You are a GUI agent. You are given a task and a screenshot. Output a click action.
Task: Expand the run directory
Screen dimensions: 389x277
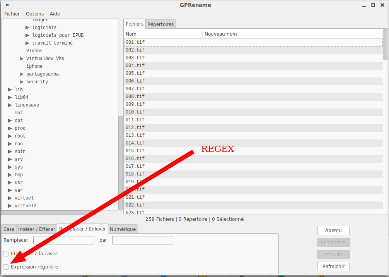pyautogui.click(x=10, y=144)
